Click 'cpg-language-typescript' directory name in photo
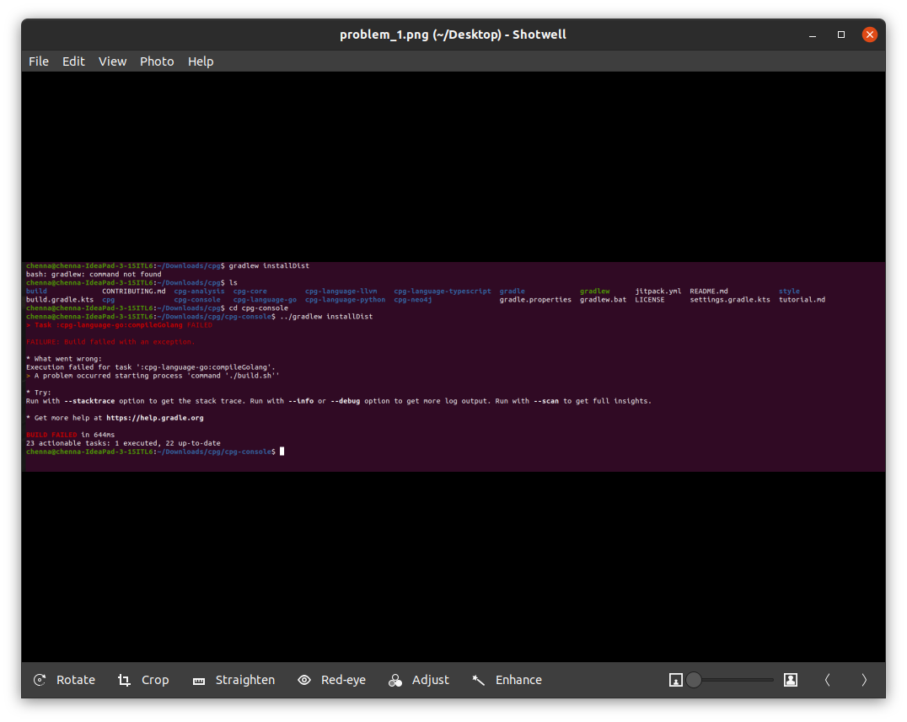This screenshot has width=907, height=722. [x=443, y=291]
